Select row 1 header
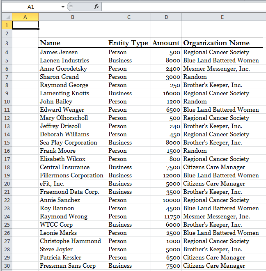 point(7,25)
